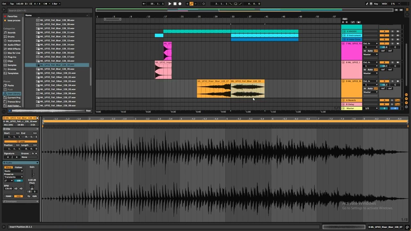The height and width of the screenshot is (231, 411).
Task: Toggle the Raw preview button
Action: pyautogui.click(x=88, y=111)
